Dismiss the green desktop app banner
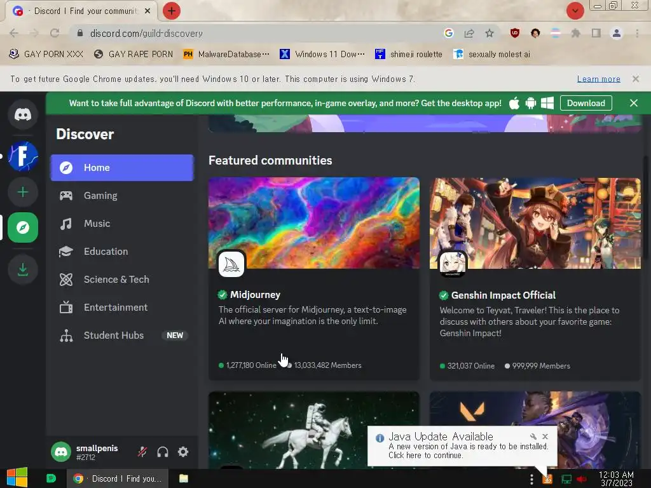This screenshot has width=651, height=488. coord(634,103)
